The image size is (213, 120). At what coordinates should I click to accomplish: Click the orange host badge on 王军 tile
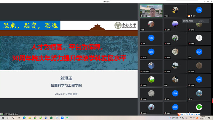click(189, 16)
